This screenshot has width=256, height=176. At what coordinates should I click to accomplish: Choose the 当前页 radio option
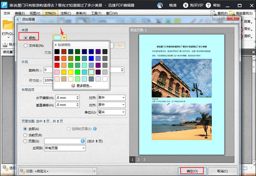[x=25, y=135]
